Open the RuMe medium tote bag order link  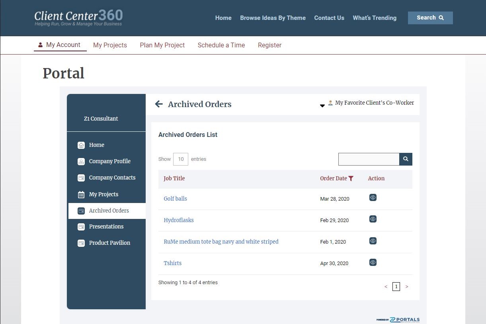click(x=221, y=242)
